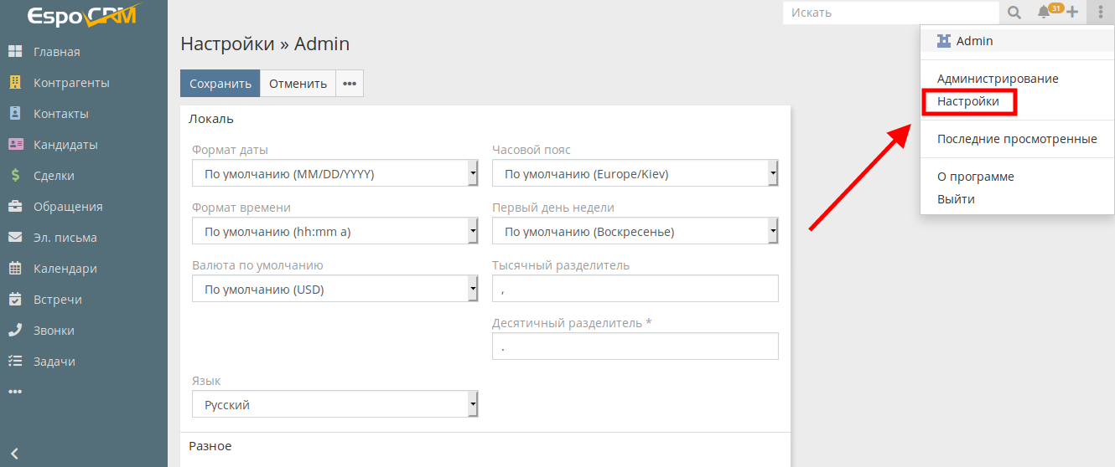This screenshot has height=467, width=1115.
Task: Click the Календари calendar icon
Action: pos(15,269)
